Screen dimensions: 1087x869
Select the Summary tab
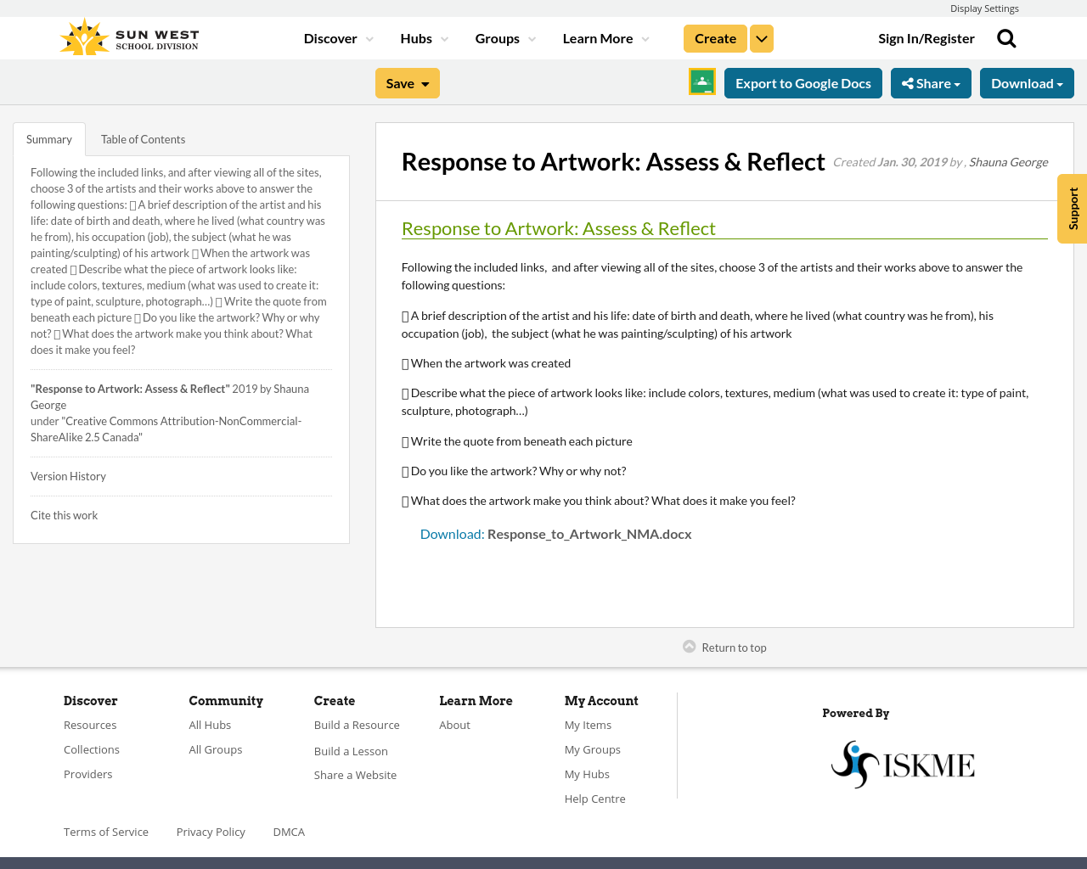pos(48,137)
